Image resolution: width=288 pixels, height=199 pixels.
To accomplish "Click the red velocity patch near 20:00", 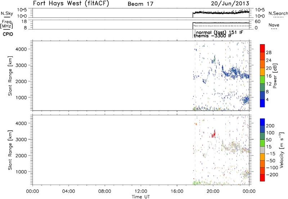I will 213,134.
